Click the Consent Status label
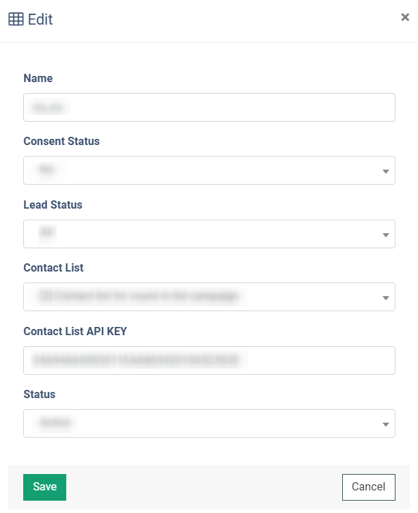This screenshot has width=418, height=513. coord(61,142)
